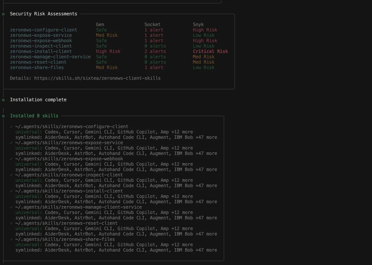This screenshot has width=372, height=265.
Task: Click the Socket column header
Action: [x=152, y=24]
